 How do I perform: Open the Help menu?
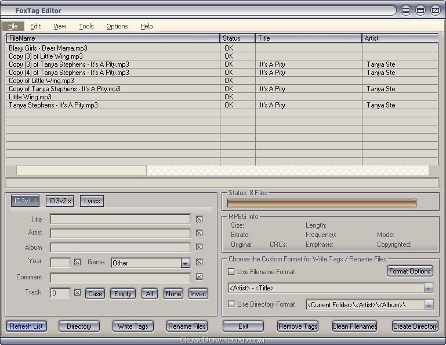click(x=147, y=26)
